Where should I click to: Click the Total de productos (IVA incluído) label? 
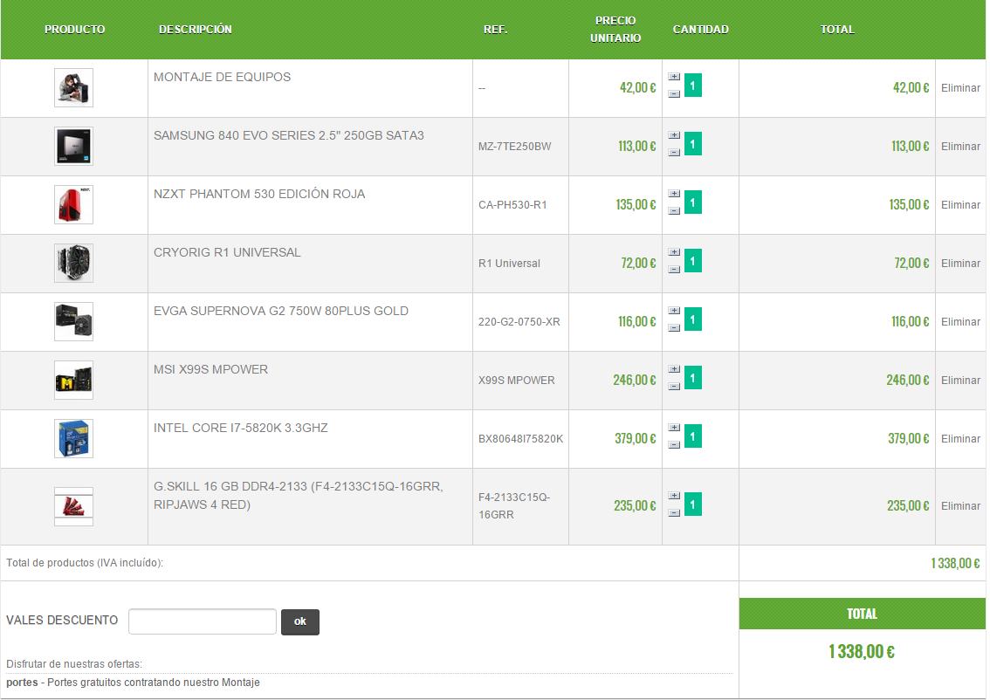point(85,563)
